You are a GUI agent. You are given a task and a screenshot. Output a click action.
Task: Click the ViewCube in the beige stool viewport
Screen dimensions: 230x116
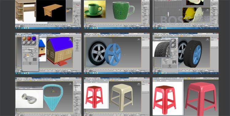click(x=139, y=84)
